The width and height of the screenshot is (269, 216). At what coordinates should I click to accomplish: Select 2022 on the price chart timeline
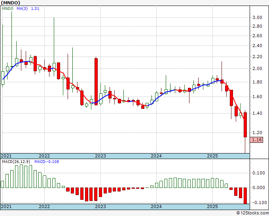click(44, 156)
